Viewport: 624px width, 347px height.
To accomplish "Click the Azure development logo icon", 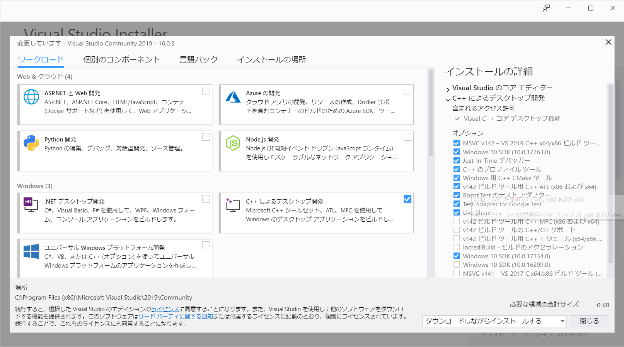I will click(x=233, y=97).
